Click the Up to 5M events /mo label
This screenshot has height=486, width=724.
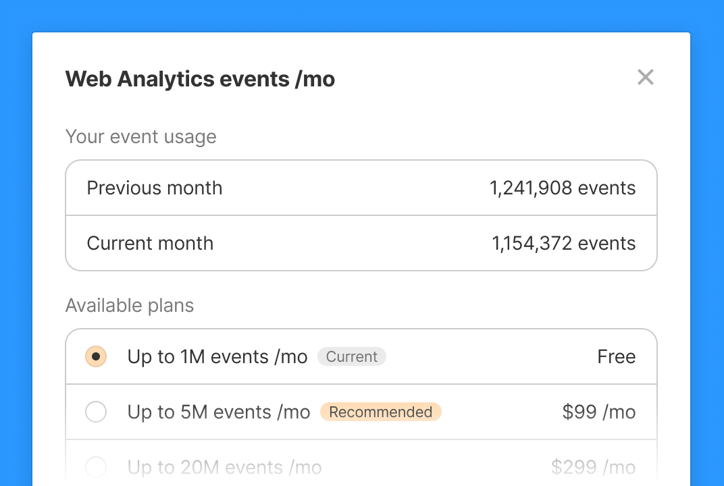219,412
